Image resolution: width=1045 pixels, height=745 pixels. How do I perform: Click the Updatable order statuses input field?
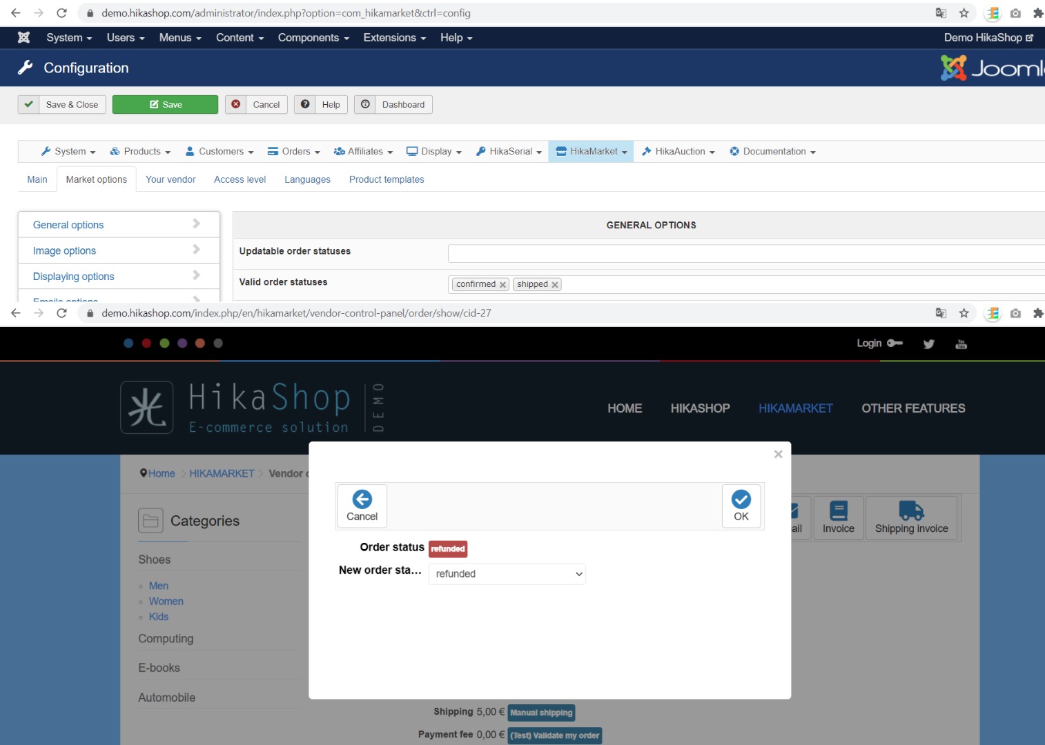[x=746, y=253]
